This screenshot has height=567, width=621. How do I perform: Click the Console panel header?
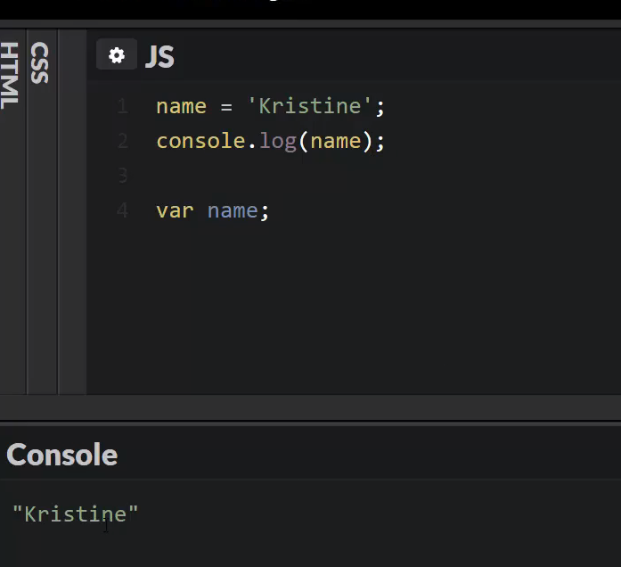click(x=61, y=455)
